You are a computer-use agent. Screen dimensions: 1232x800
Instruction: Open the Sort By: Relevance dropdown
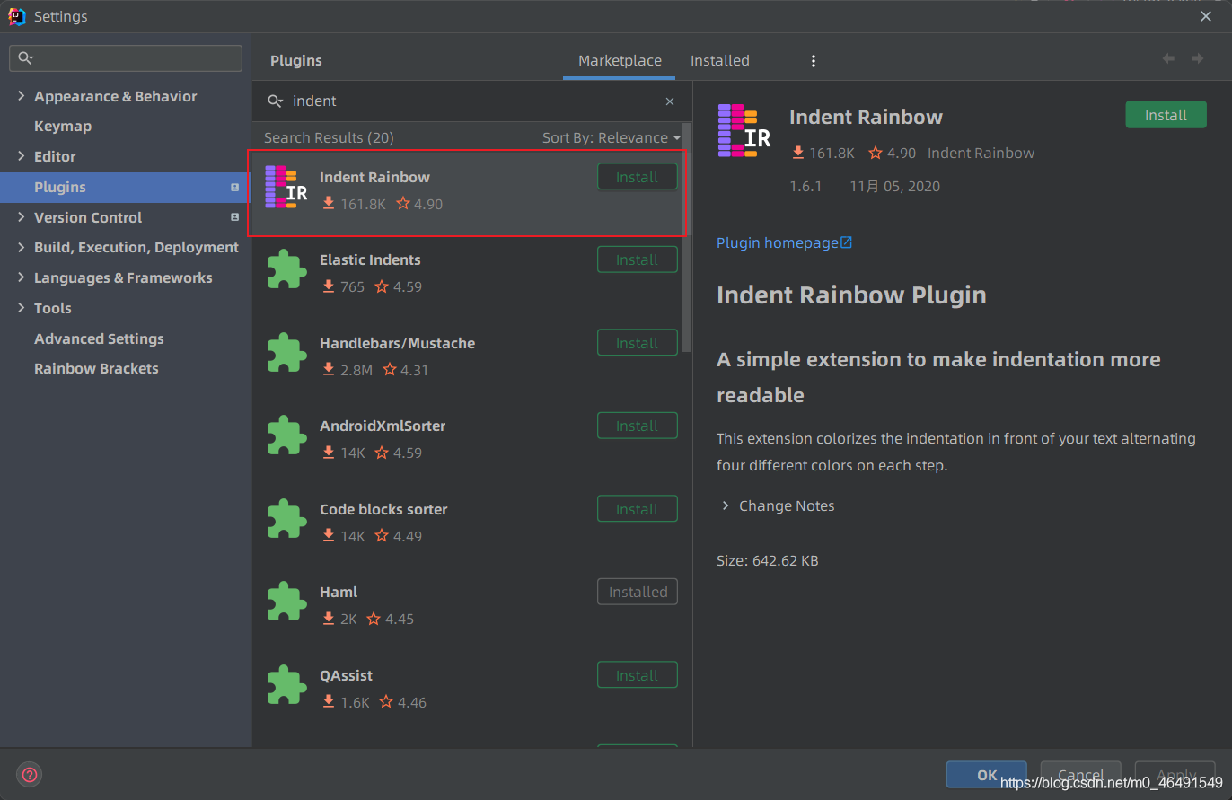[x=612, y=137]
